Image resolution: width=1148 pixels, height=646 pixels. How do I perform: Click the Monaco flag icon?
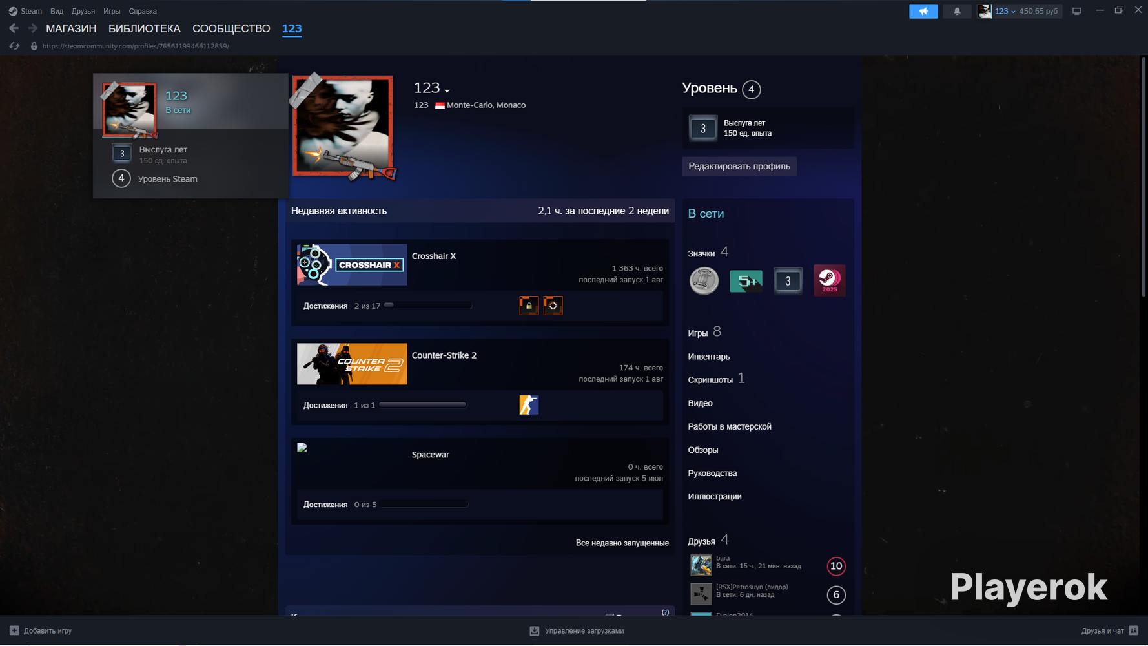click(x=440, y=105)
